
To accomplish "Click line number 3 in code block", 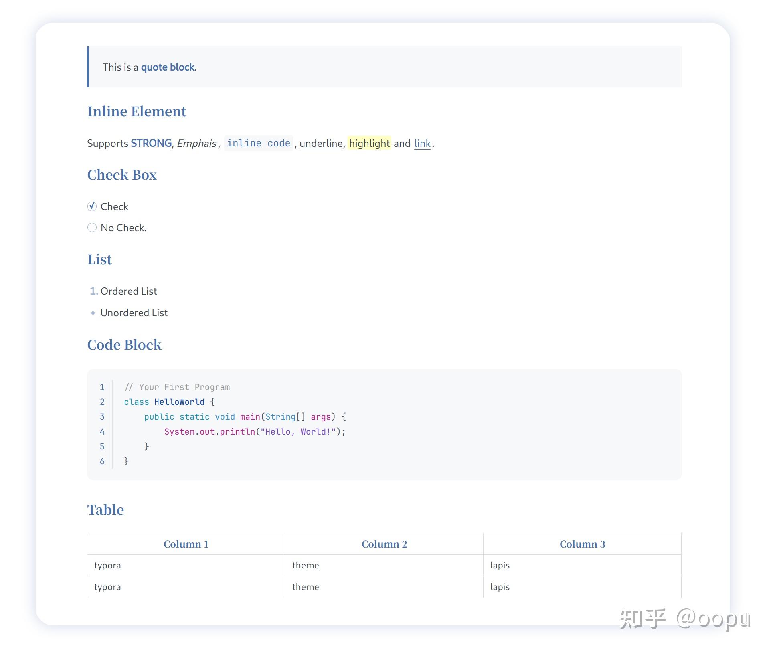I will click(102, 417).
